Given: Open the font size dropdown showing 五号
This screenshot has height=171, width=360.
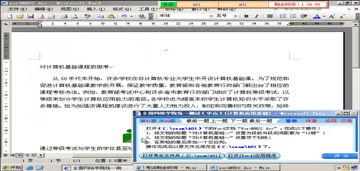Looking at the screenshot, I should click(x=235, y=16).
